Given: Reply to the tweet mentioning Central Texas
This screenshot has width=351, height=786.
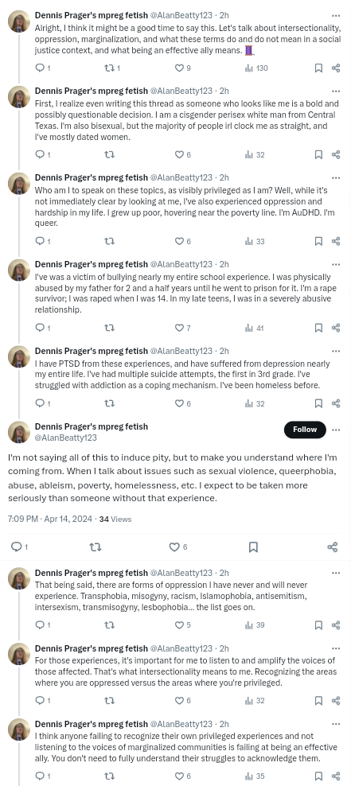Looking at the screenshot, I should click(x=43, y=155).
